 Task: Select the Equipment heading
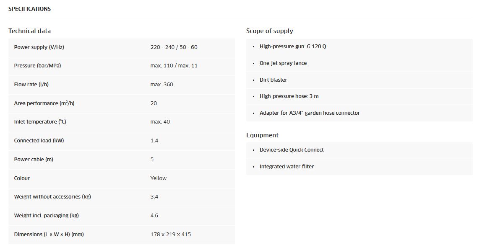pos(262,135)
